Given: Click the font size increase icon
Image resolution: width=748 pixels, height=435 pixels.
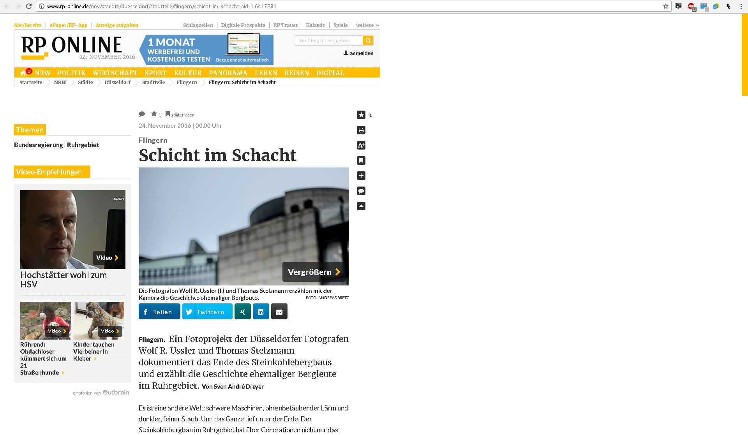Looking at the screenshot, I should 361,145.
